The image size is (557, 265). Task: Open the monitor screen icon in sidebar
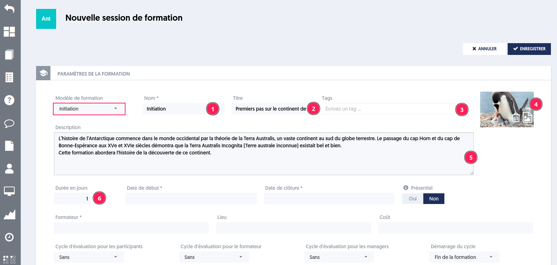coord(9,191)
